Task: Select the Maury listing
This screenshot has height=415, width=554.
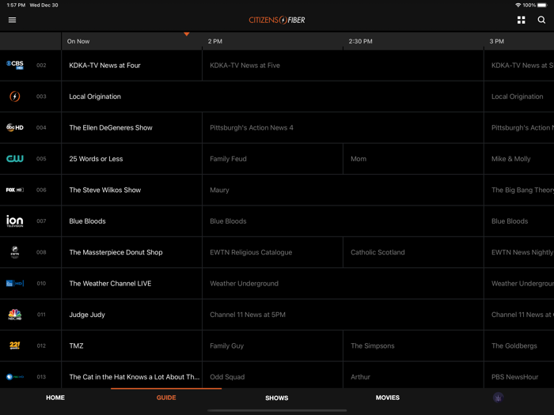Action: click(x=343, y=190)
